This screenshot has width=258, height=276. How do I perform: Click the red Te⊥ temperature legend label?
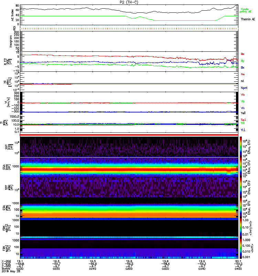tap(243, 120)
